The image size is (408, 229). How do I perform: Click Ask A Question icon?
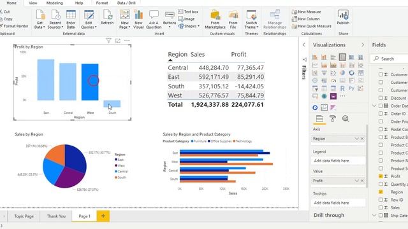154,15
